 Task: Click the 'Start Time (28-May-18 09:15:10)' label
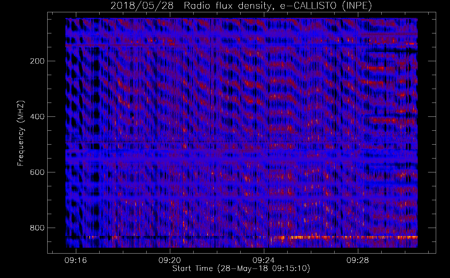(241, 269)
